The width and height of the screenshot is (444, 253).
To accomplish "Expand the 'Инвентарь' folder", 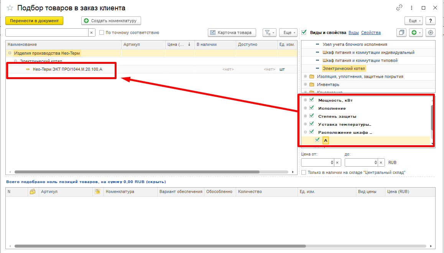I will [x=305, y=84].
